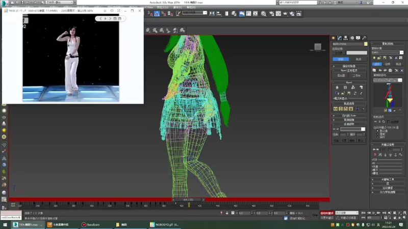Image resolution: width=408 pixels, height=229 pixels.
Task: Switch to the 轨迹 copy tab
Action: 398,64
